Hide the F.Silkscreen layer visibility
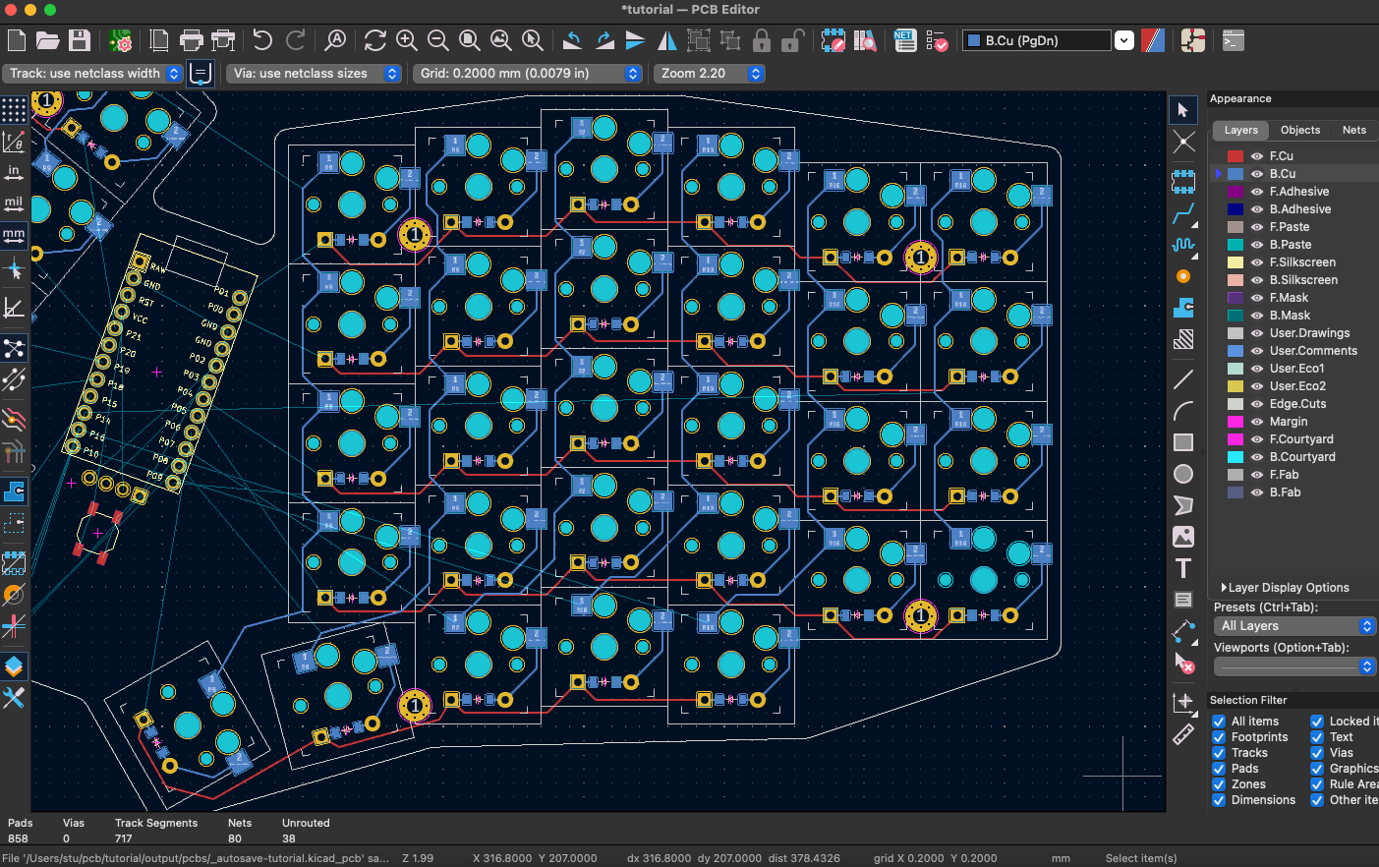The height and width of the screenshot is (867, 1379). (1257, 261)
